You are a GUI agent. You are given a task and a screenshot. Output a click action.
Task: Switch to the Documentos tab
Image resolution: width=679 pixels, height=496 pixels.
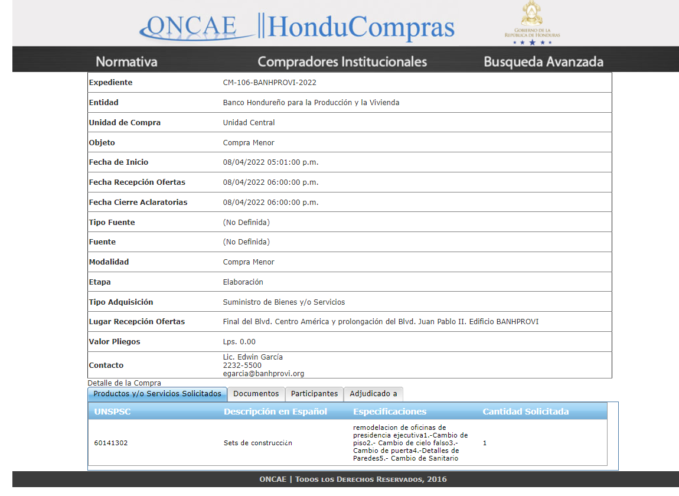[256, 394]
